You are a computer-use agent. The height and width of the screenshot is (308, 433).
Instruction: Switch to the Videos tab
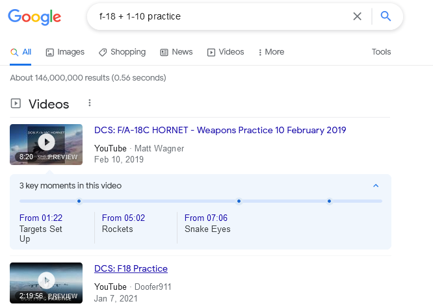coord(226,52)
